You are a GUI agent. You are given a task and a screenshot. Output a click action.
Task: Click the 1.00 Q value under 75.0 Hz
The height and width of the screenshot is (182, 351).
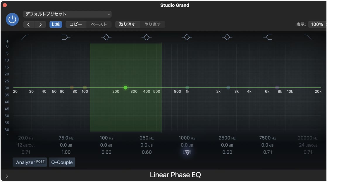click(x=66, y=152)
